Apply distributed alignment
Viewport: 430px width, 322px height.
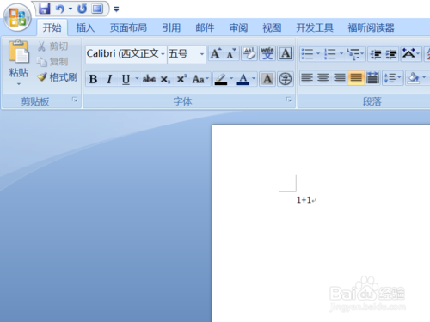point(372,78)
